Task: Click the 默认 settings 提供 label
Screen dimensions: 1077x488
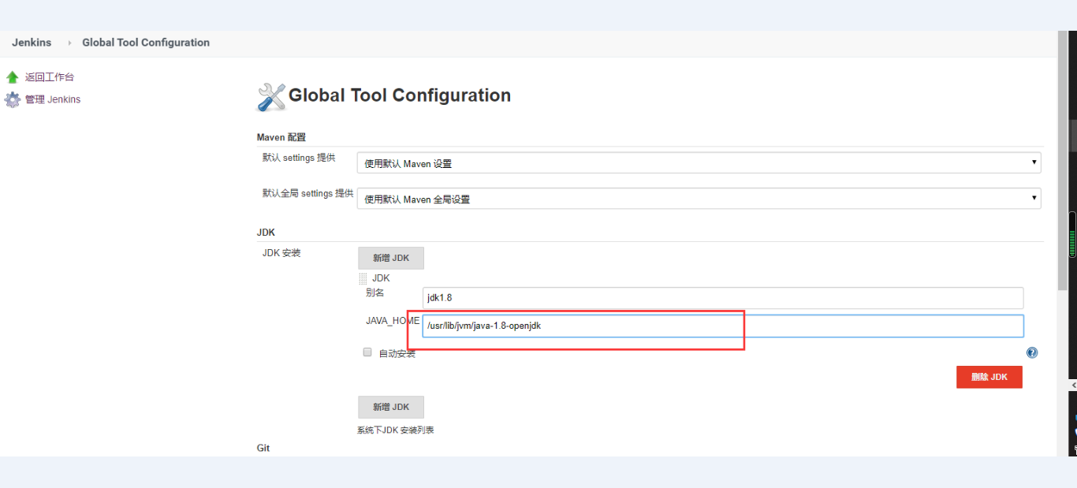Action: 299,158
